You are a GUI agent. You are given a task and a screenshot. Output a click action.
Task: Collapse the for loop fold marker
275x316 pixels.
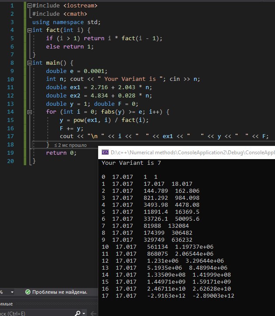pyautogui.click(x=30, y=112)
